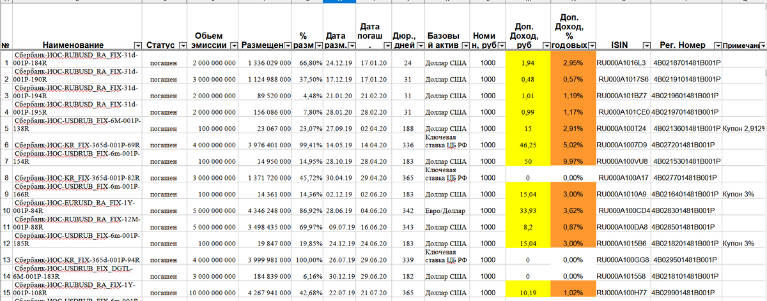Open the Дюр., дней filter dropdown
The width and height of the screenshot is (767, 301).
(421, 46)
